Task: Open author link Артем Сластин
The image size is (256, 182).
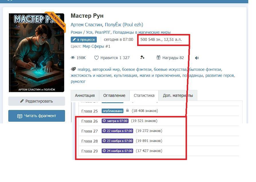Action: pos(86,25)
